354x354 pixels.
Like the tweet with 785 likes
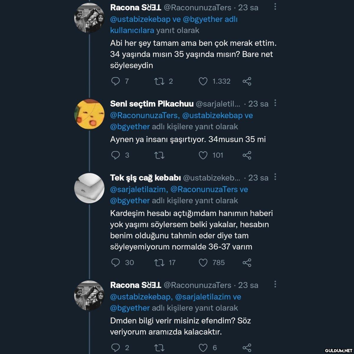coord(203,263)
